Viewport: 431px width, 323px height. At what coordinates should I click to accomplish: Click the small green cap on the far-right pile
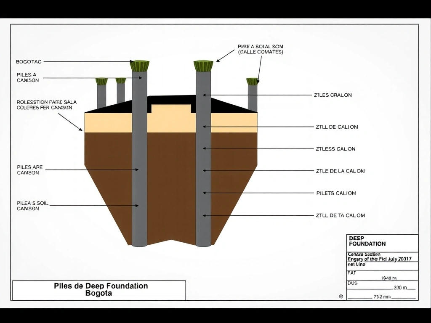click(x=252, y=81)
